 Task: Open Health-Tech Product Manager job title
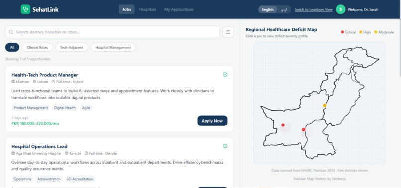[45, 75]
